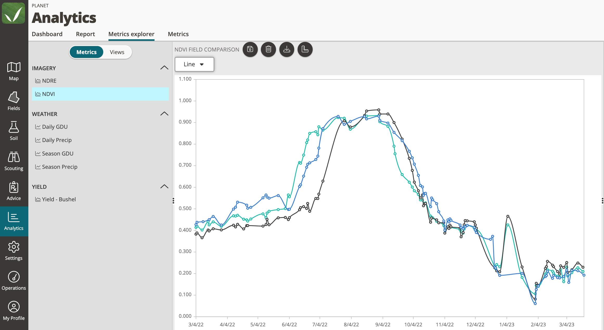Viewport: 604px width, 330px height.
Task: Select the Metrics Explorer tab
Action: (x=131, y=34)
